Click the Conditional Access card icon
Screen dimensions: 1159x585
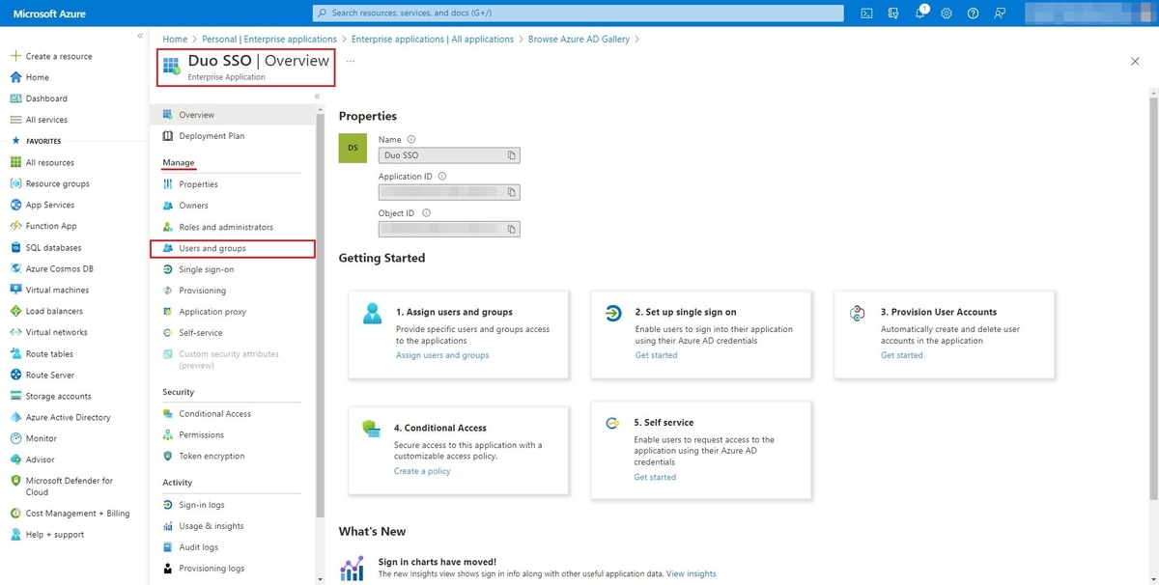[x=371, y=429]
